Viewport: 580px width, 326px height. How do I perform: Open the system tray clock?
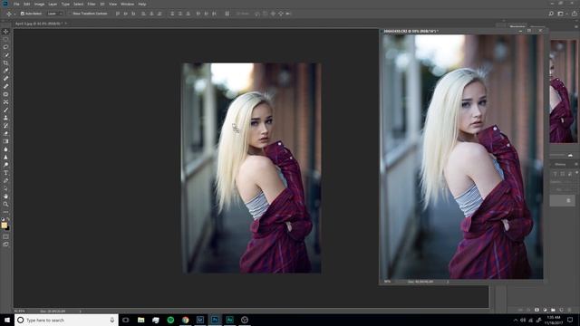click(x=554, y=320)
